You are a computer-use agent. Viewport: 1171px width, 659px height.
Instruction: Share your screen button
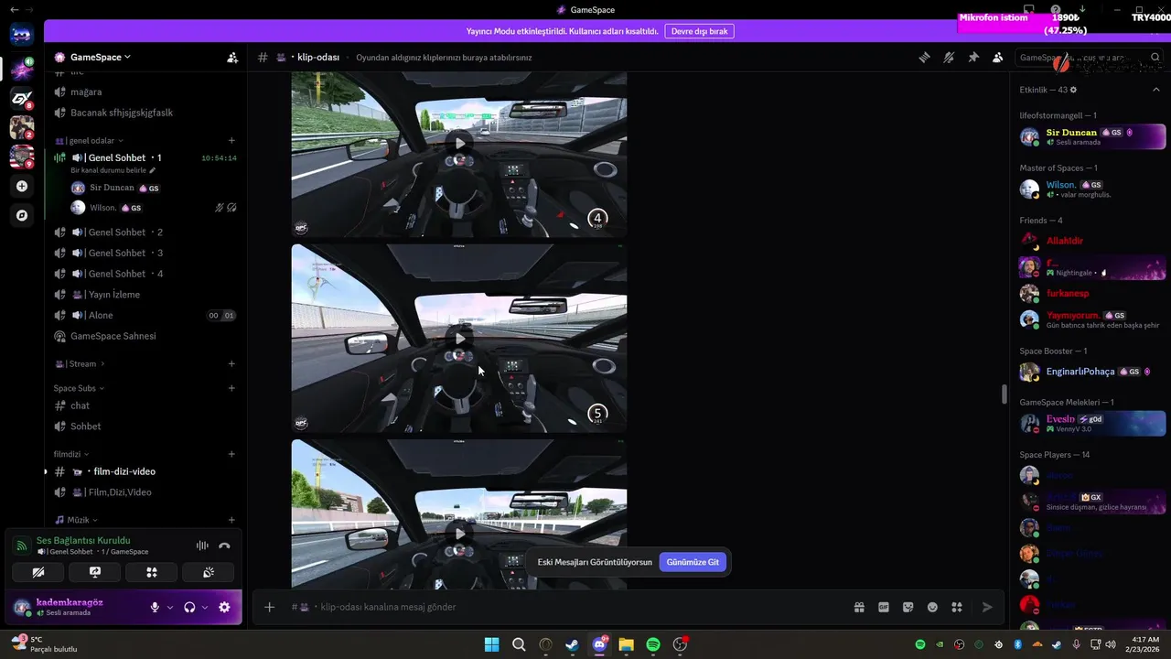pos(95,573)
